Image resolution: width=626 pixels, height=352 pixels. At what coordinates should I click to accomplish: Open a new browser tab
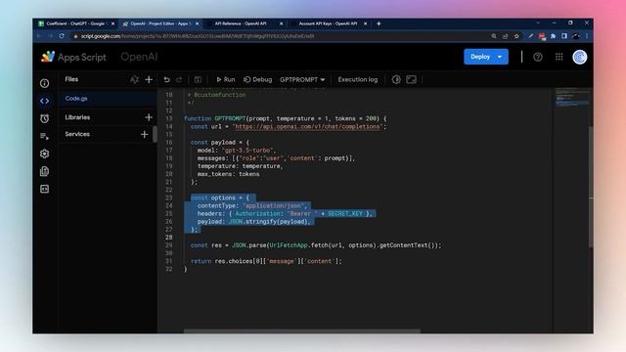click(379, 23)
